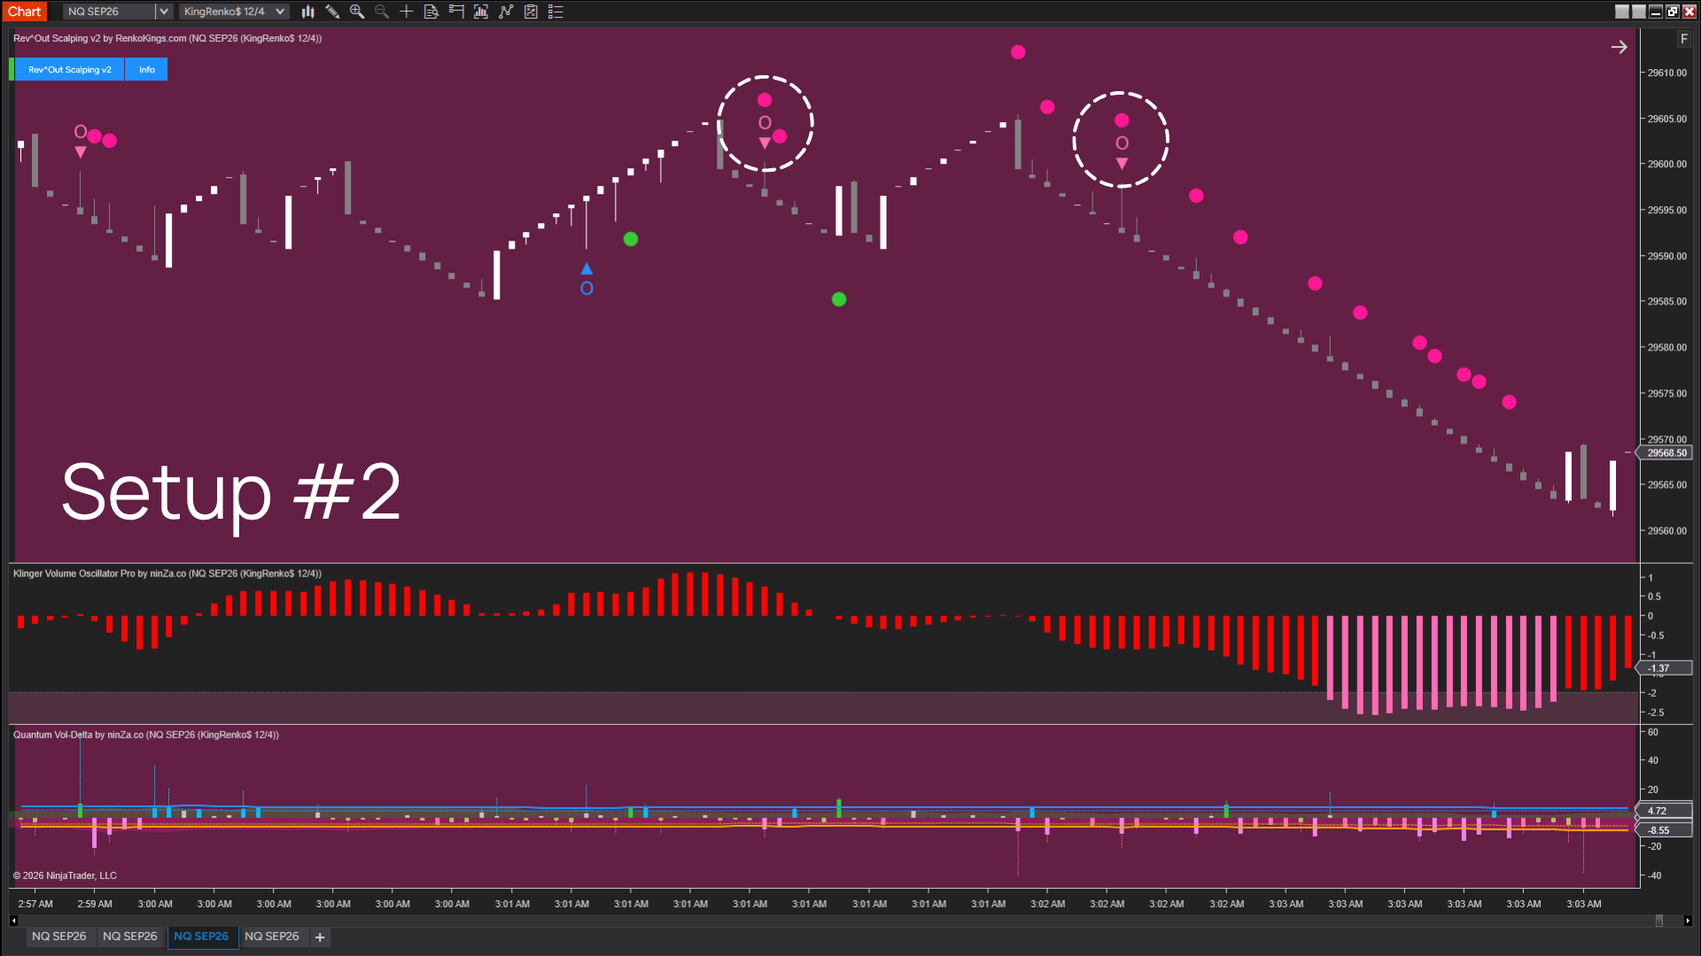
Task: Open the NQ SEP26 instrument dropdown arrow
Action: 164,12
